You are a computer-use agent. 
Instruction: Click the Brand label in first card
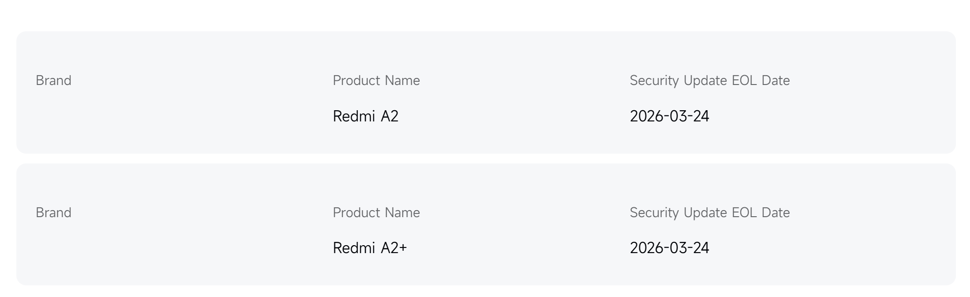[53, 81]
